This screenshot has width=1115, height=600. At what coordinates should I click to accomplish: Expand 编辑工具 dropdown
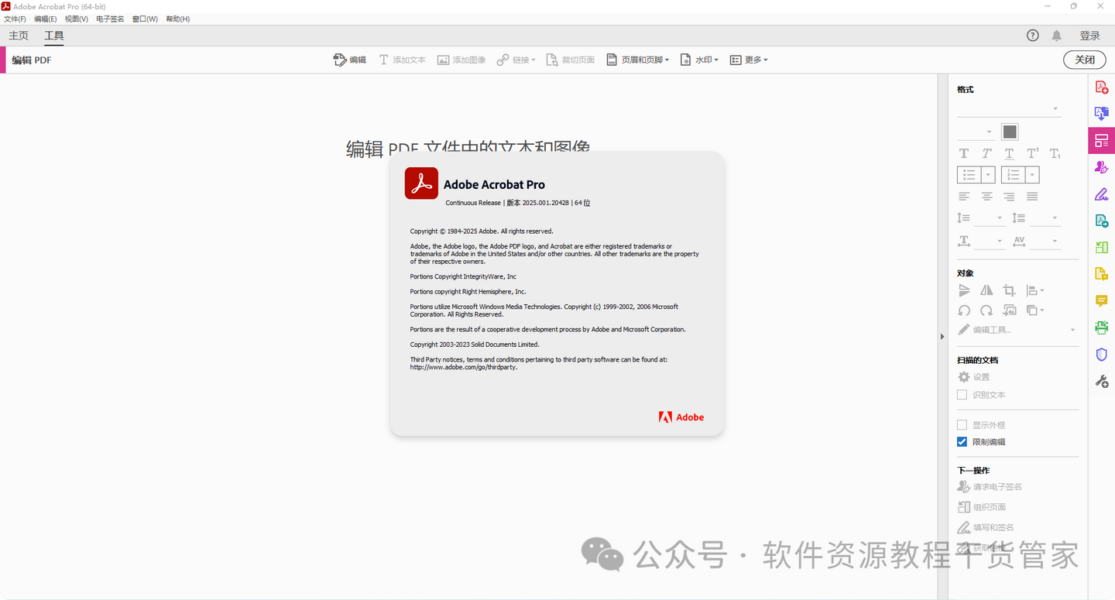(x=1017, y=330)
